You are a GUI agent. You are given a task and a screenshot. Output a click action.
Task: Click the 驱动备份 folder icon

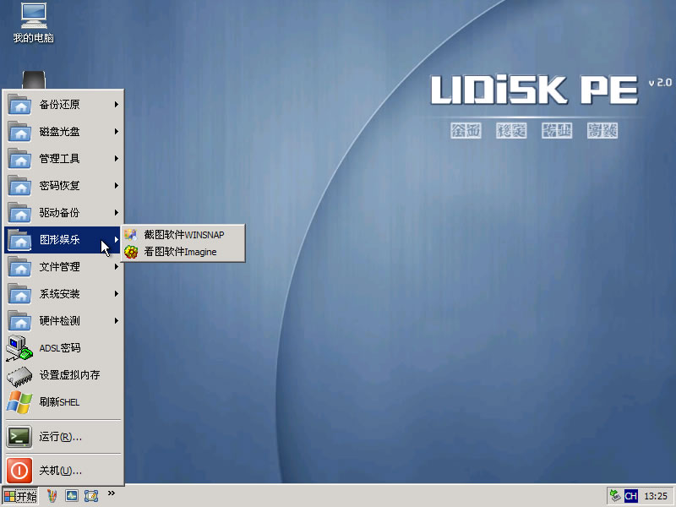[19, 213]
